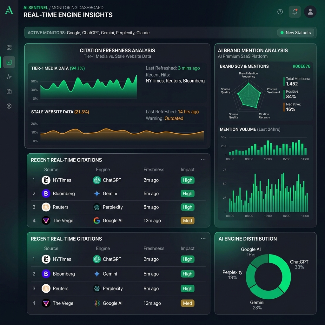Click '8m ago' in first citations table

click(151, 207)
